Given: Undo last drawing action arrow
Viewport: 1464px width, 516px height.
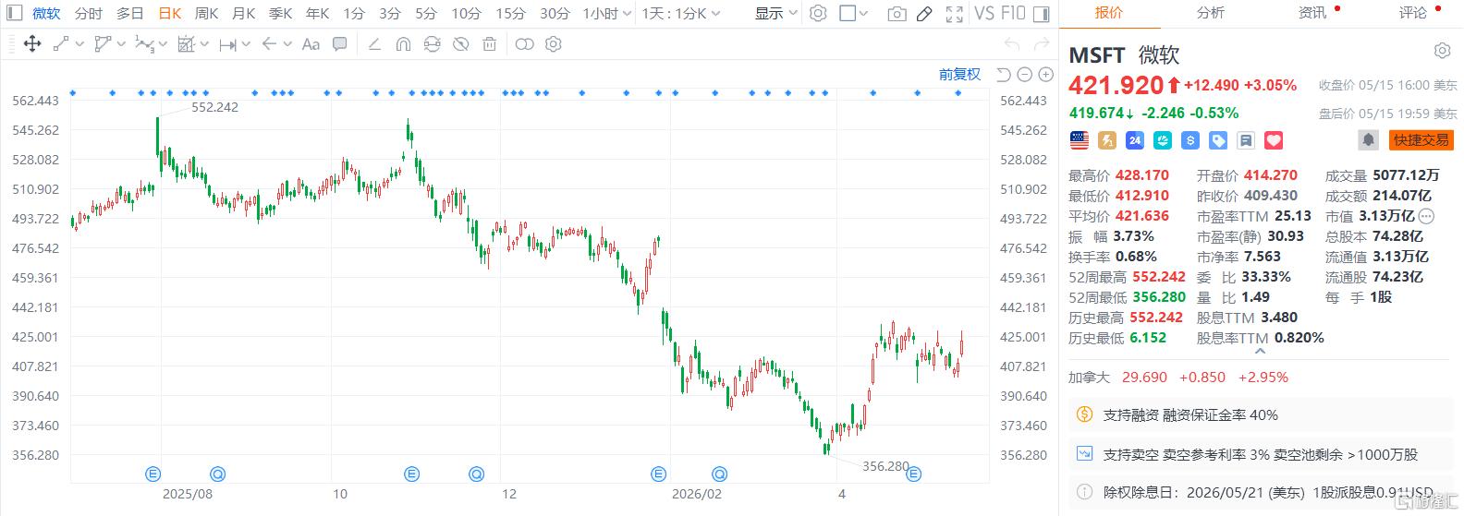Looking at the screenshot, I should 1013,43.
